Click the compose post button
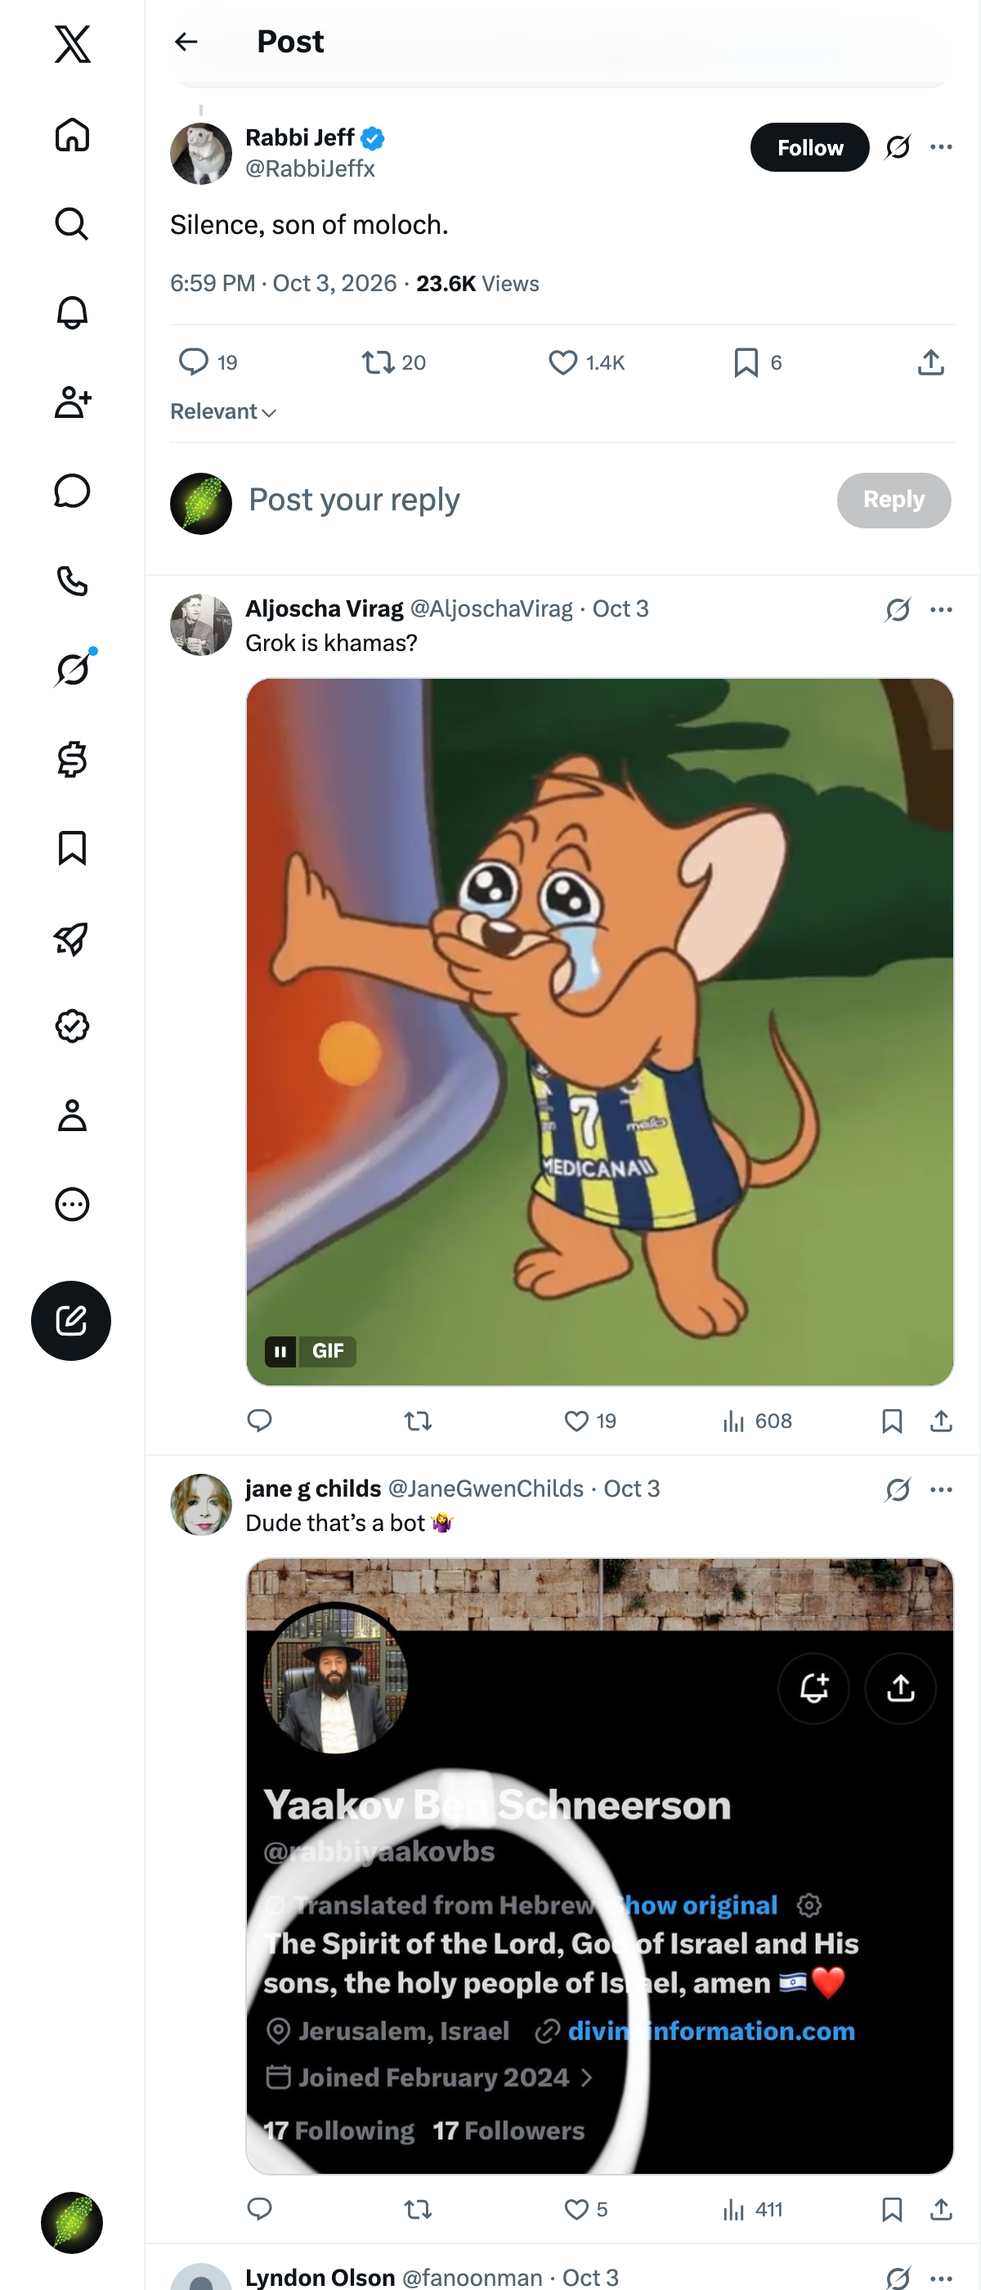 coord(71,1320)
